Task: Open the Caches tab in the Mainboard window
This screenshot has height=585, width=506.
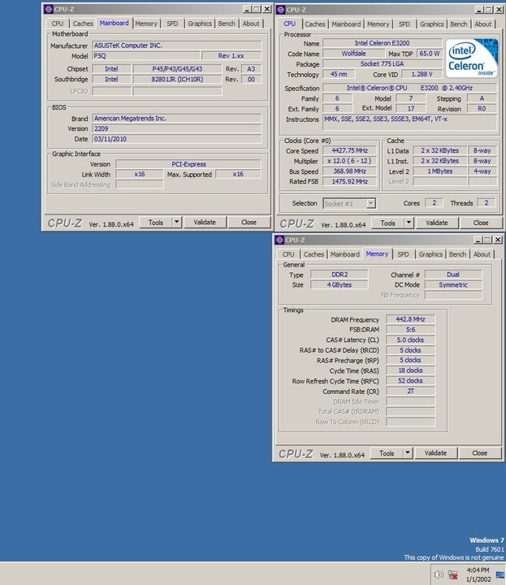Action: click(x=83, y=23)
